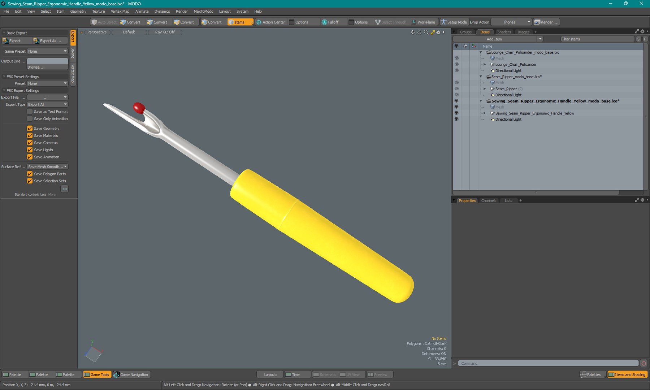Click the Command input field
The width and height of the screenshot is (650, 390).
pos(548,363)
